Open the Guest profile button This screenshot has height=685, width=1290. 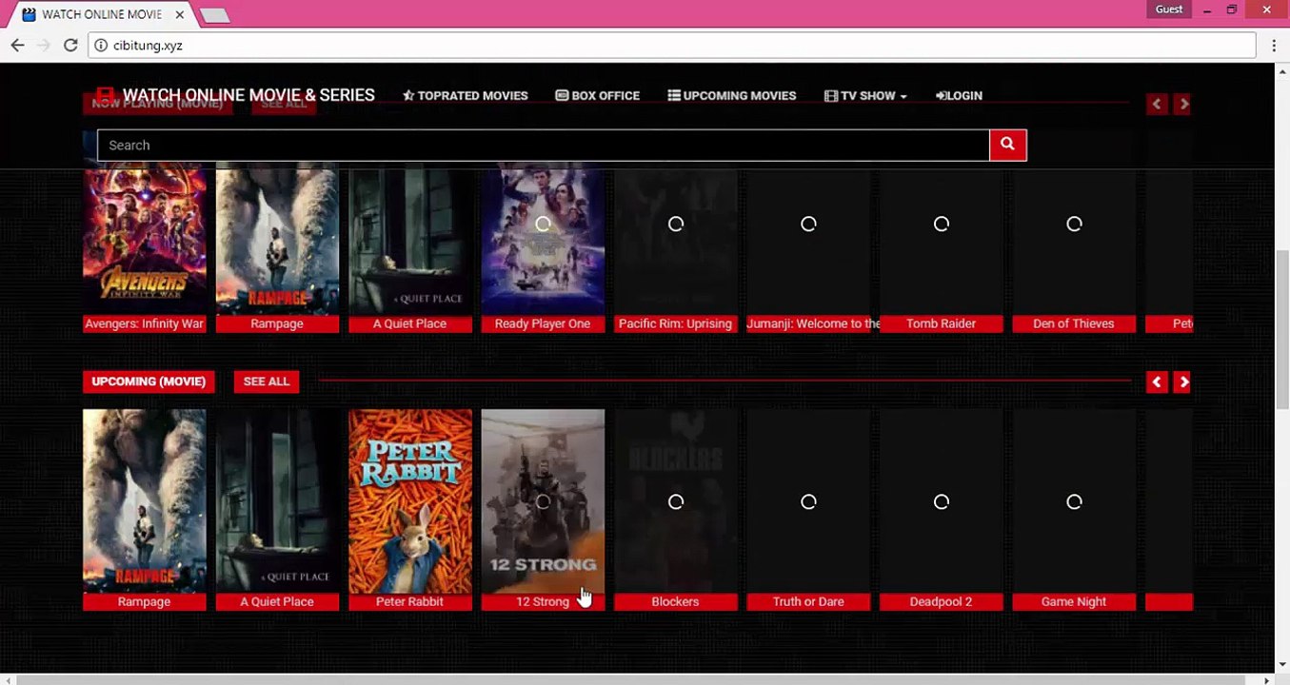pyautogui.click(x=1169, y=10)
